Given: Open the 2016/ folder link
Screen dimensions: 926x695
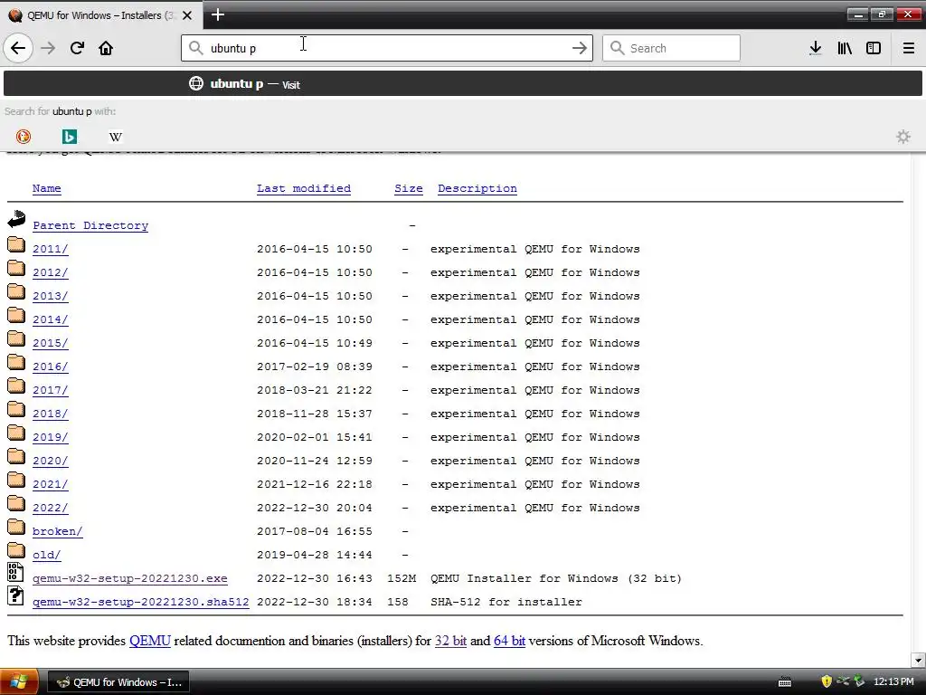Looking at the screenshot, I should [x=51, y=367].
